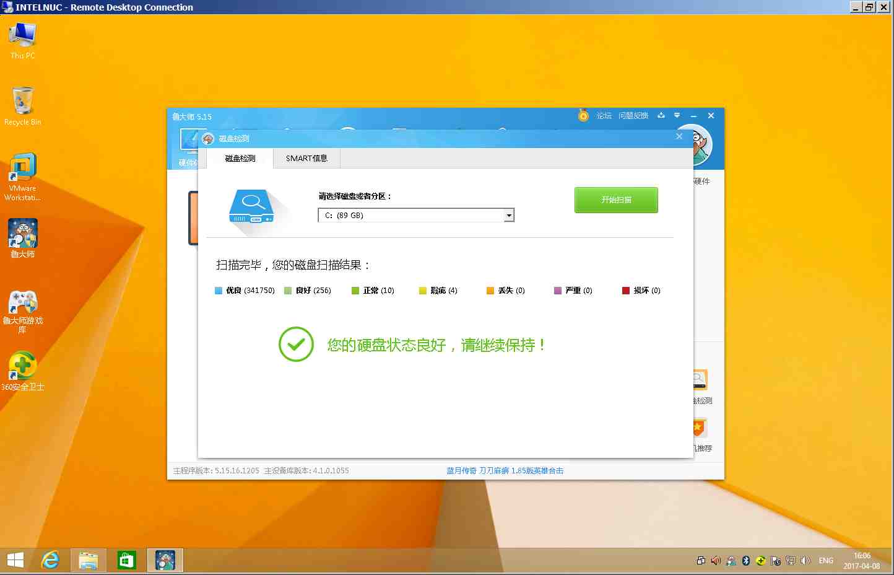Open the Windows Start button
The height and width of the screenshot is (575, 894).
(x=15, y=560)
